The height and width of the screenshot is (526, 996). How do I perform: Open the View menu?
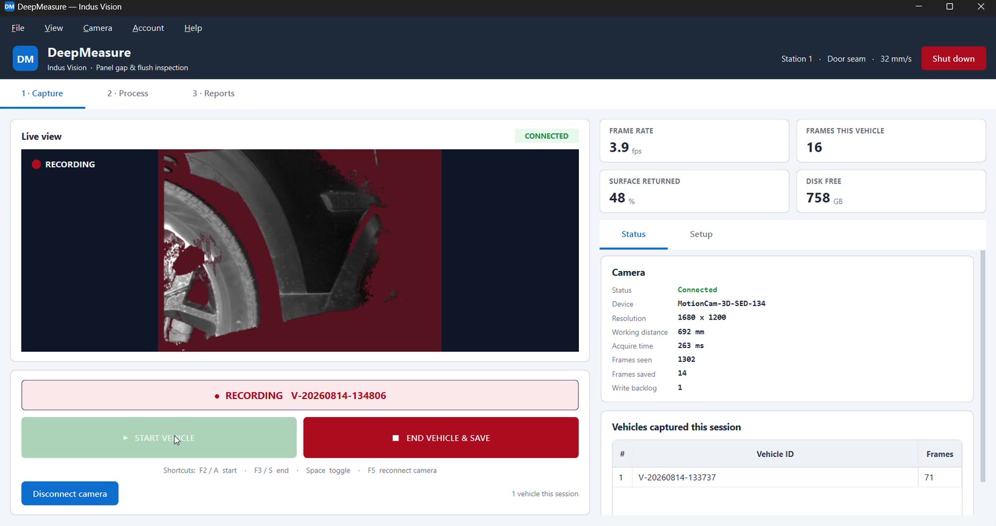point(54,28)
